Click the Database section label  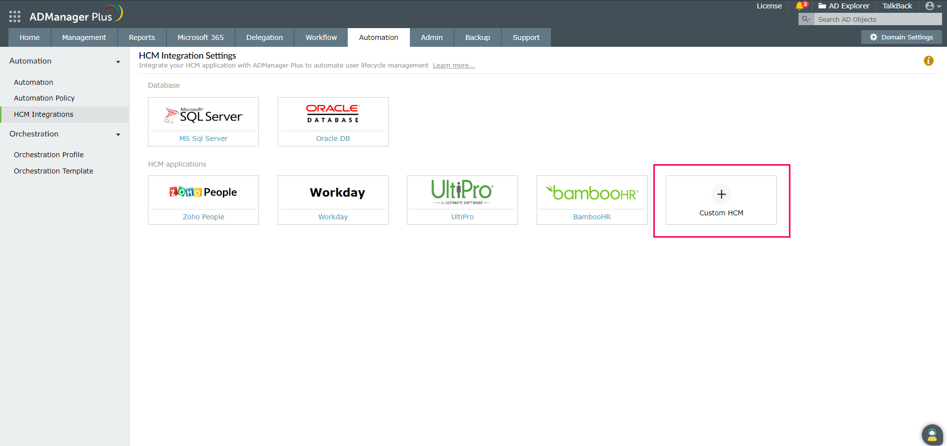(x=164, y=85)
